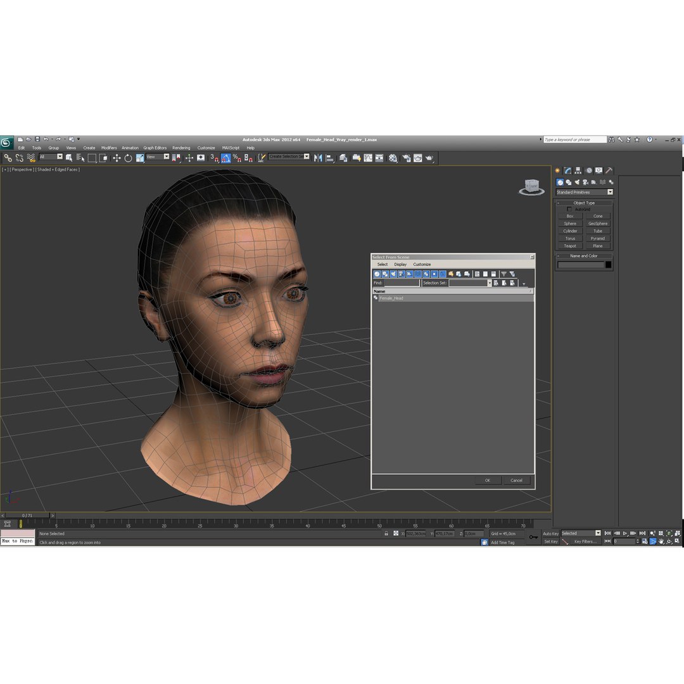Screen dimensions: 684x684
Task: Click the Mirror tool
Action: [x=318, y=158]
